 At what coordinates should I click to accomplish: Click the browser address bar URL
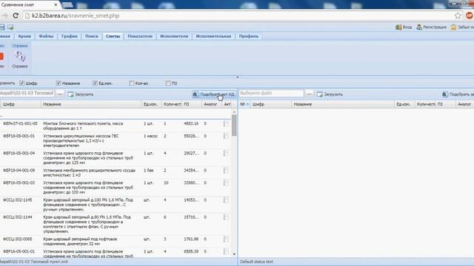76,16
